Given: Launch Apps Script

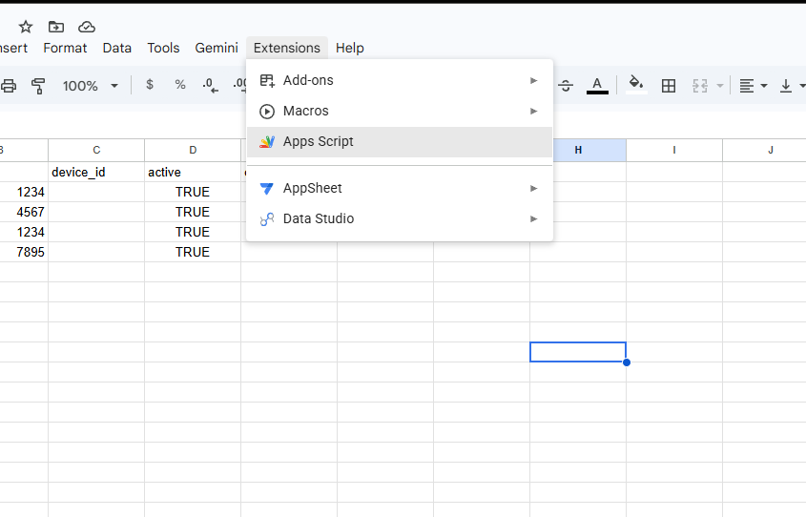Looking at the screenshot, I should pos(400,142).
